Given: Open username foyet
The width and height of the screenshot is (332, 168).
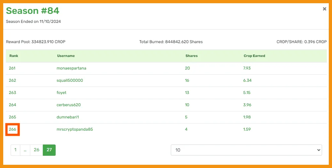Looking at the screenshot, I should pos(61,93).
